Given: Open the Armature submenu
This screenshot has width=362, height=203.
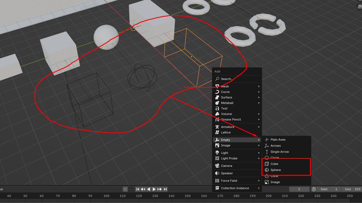Looking at the screenshot, I should (237, 127).
